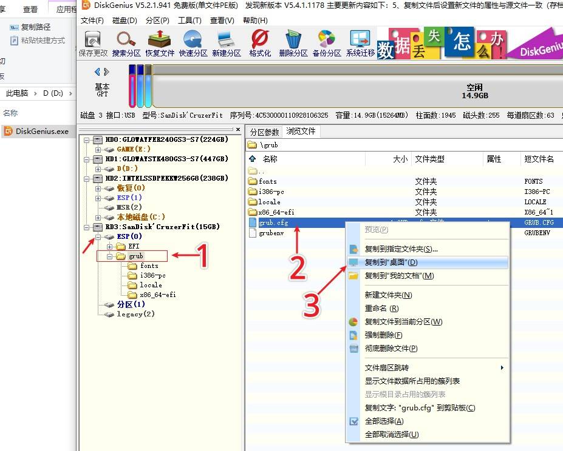Expand the HD0 GLOWAYFER240GS3 disk node
563x451 pixels.
(x=87, y=139)
